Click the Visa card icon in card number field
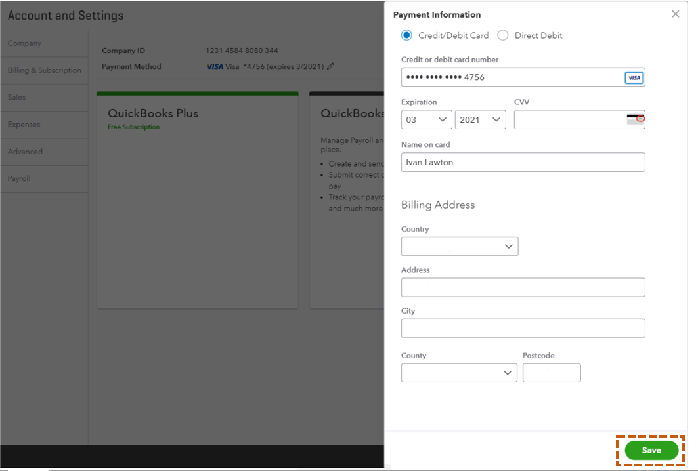The height and width of the screenshot is (471, 698). tap(634, 78)
